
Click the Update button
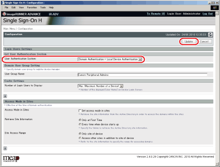click(189, 42)
